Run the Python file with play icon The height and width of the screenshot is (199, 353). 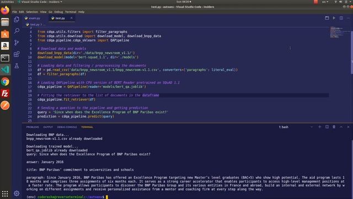coord(334,18)
